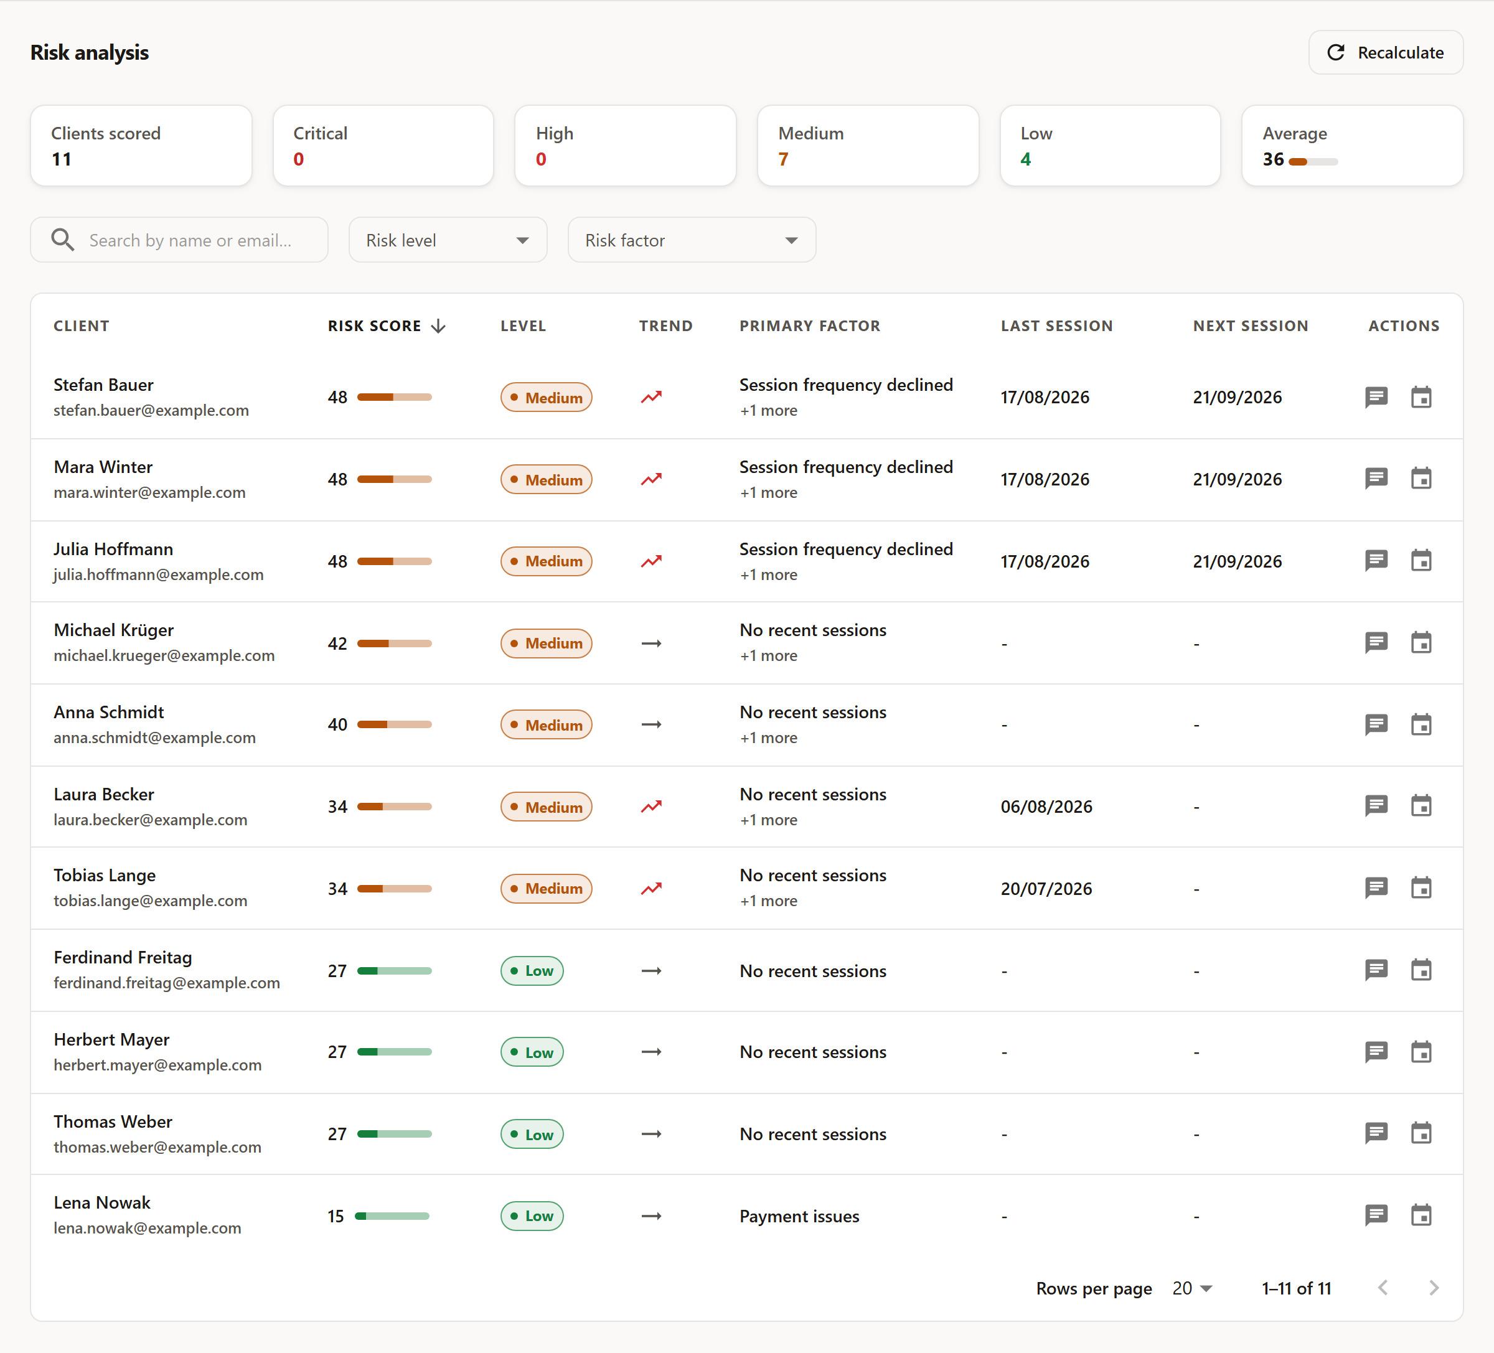
Task: Open calendar icon for Stefan Bauer
Action: 1421,397
